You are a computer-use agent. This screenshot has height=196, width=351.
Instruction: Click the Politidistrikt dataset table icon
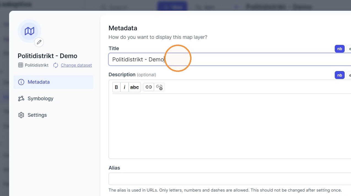tap(21, 65)
